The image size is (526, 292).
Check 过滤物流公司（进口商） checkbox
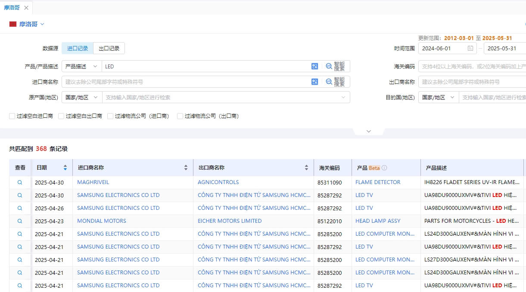click(110, 116)
